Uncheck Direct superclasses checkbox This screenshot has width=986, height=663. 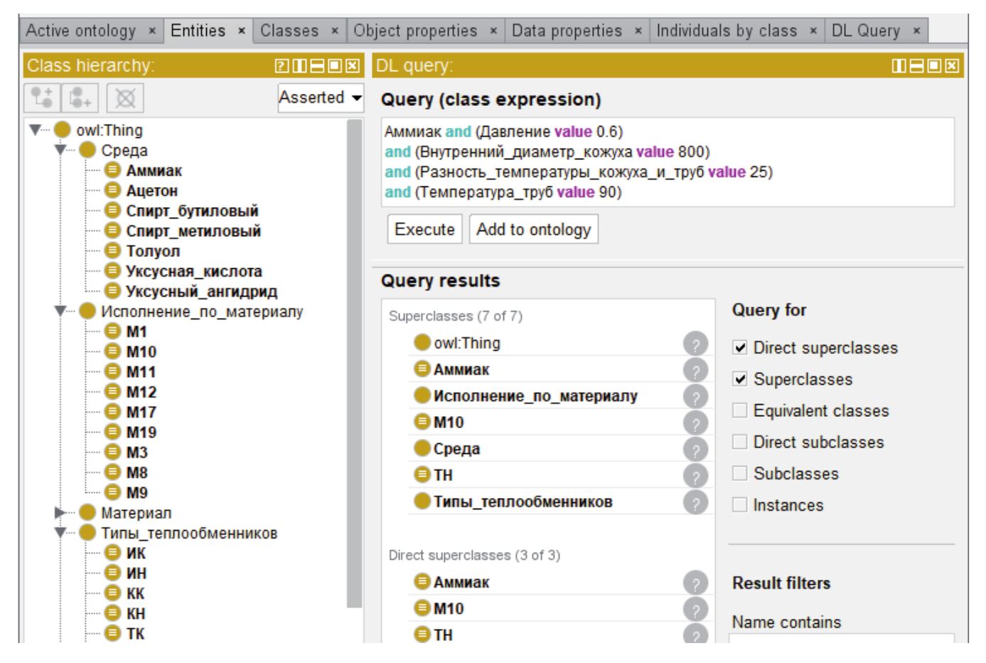(740, 348)
